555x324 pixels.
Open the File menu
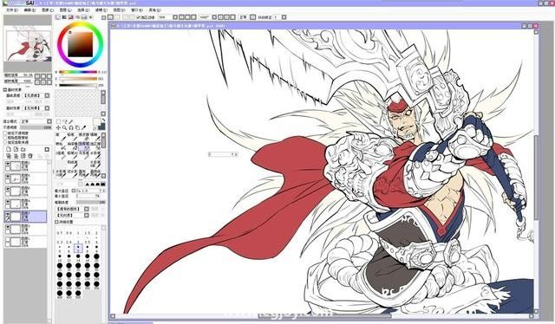[x=11, y=10]
